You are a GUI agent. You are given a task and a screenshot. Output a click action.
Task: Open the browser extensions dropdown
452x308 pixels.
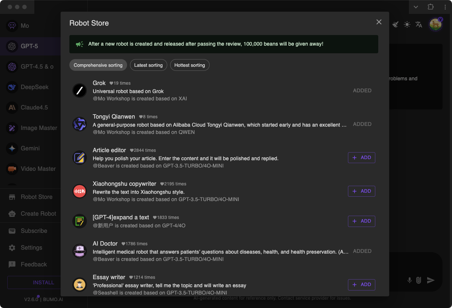point(430,7)
